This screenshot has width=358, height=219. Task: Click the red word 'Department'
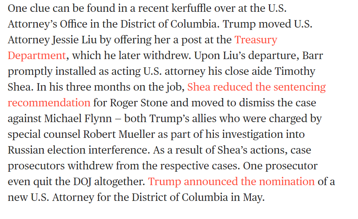coord(37,56)
